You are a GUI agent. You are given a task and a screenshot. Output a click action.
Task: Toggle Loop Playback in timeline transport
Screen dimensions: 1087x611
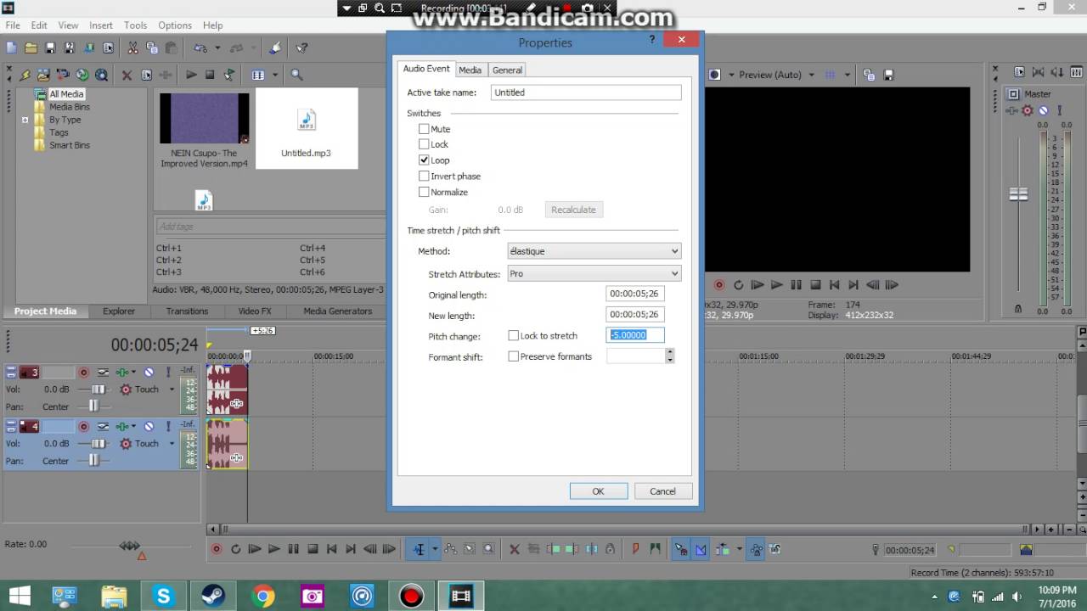click(236, 549)
